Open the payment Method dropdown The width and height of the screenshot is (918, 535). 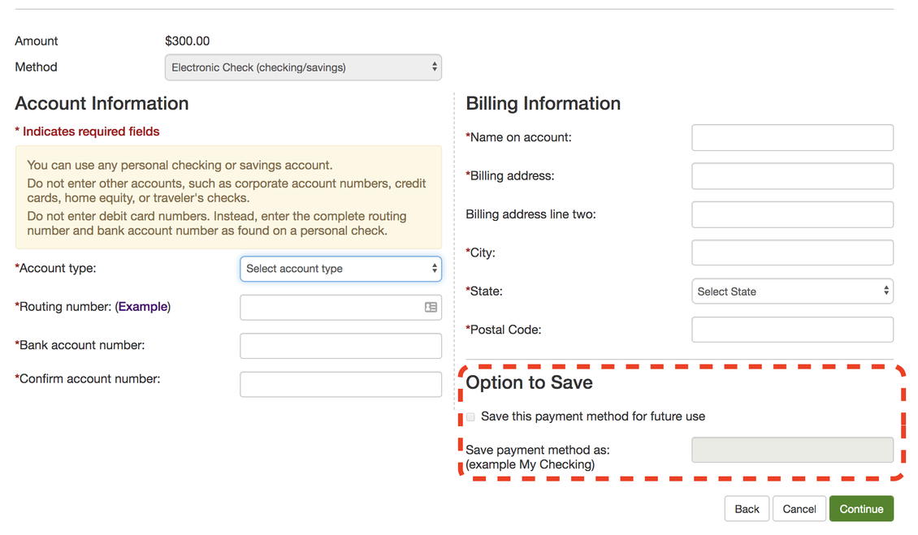pos(303,67)
